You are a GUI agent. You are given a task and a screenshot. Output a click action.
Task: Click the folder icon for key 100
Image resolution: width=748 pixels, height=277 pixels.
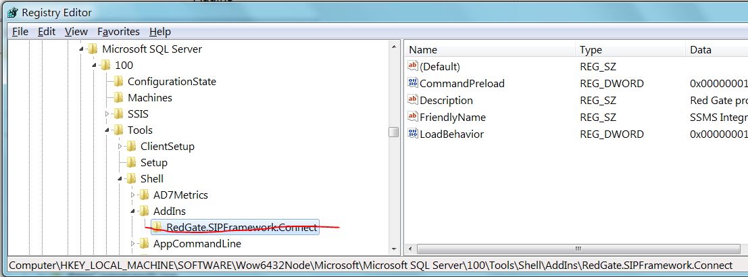tap(106, 65)
